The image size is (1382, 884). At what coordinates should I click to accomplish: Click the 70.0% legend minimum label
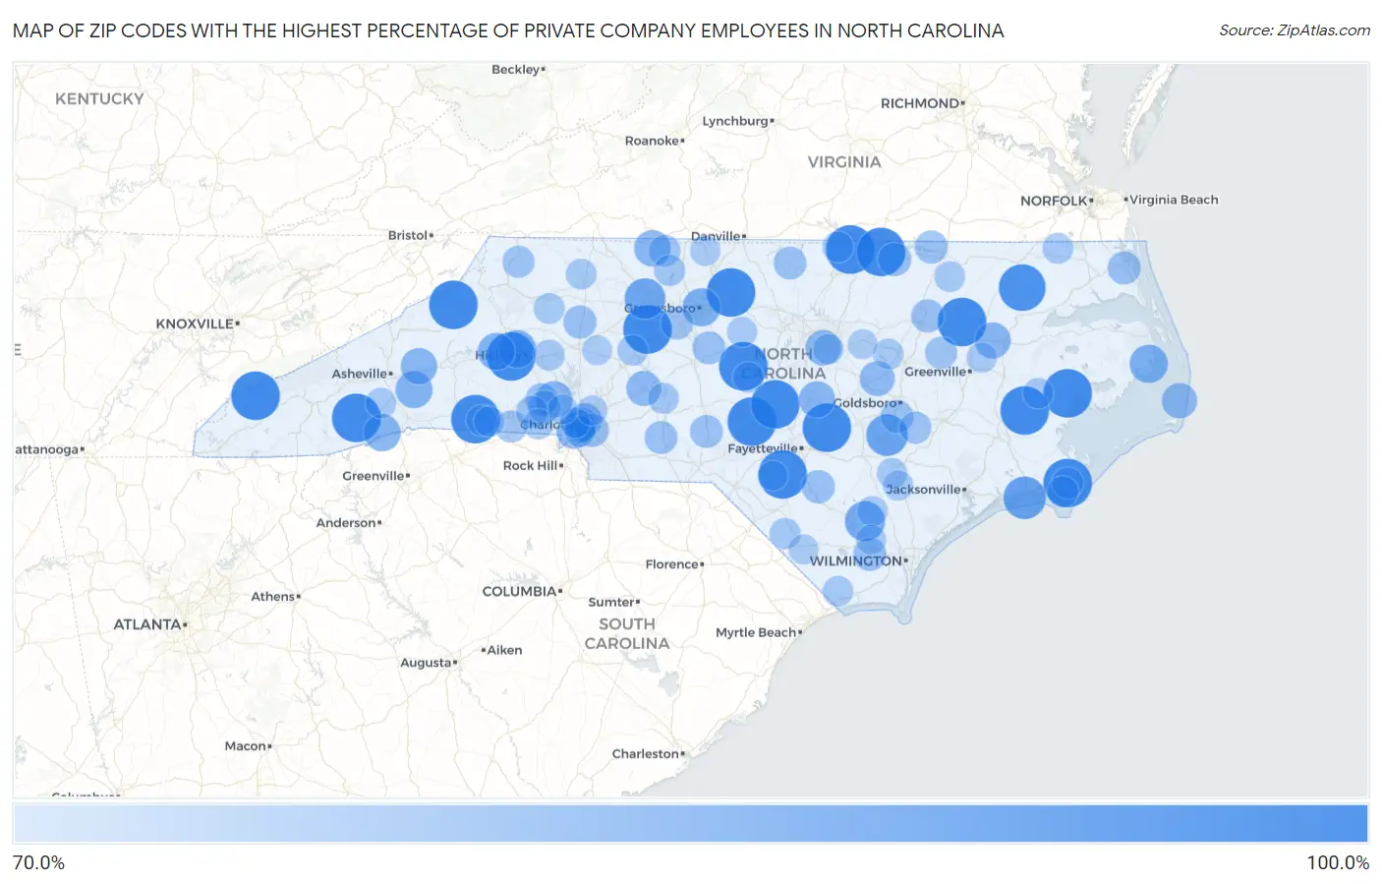click(x=38, y=862)
